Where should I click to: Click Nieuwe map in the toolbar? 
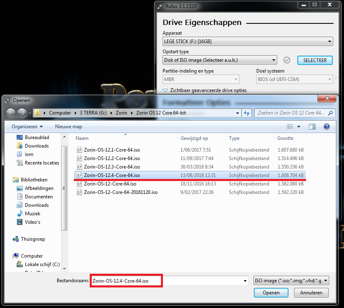(x=68, y=127)
